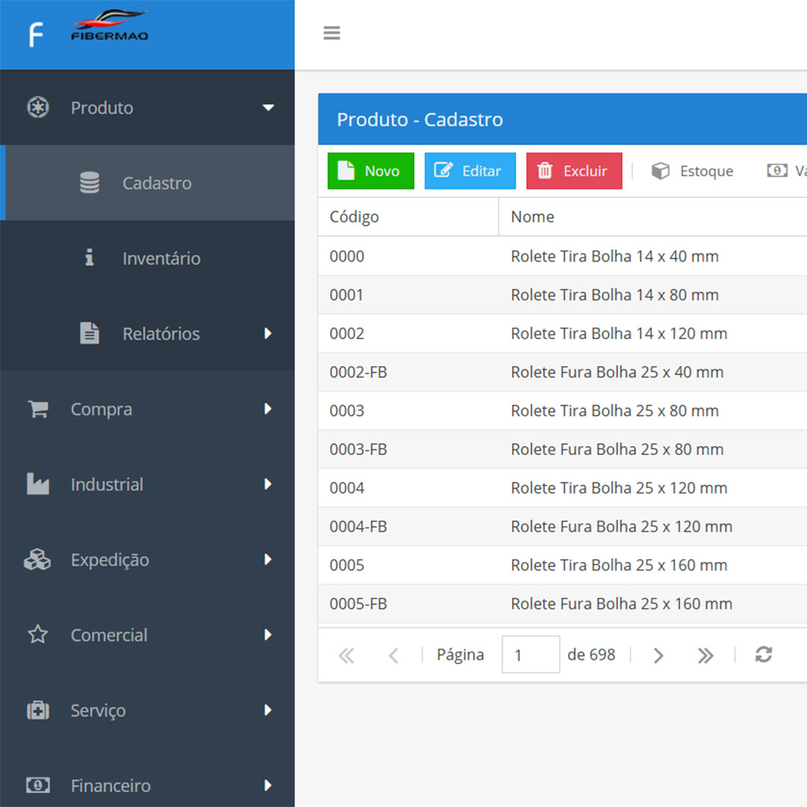The height and width of the screenshot is (807, 807).
Task: Click the red Excluir button
Action: tap(574, 171)
